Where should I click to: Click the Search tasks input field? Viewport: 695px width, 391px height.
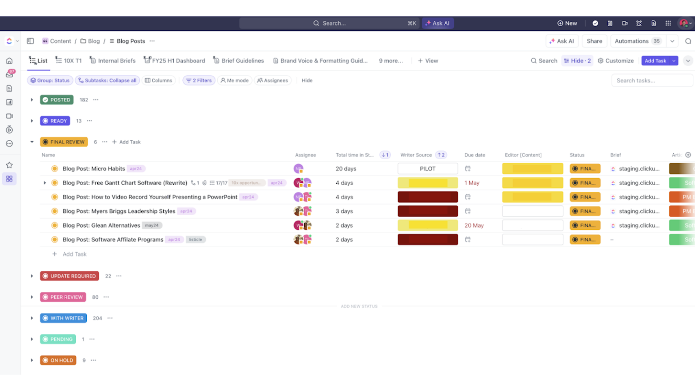[652, 80]
